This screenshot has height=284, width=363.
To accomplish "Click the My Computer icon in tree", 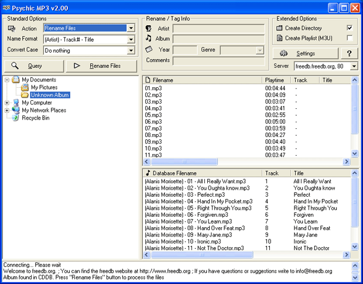I will pyautogui.click(x=16, y=102).
